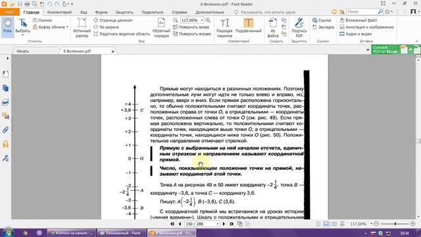Select two-page facing view icon

pyautogui.click(x=334, y=224)
